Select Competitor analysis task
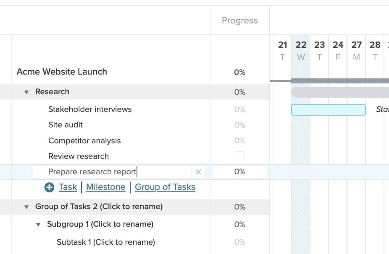This screenshot has height=254, width=389. click(84, 141)
